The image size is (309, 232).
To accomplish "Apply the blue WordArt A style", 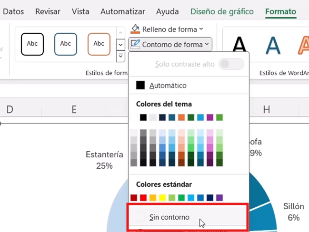I will click(x=273, y=45).
